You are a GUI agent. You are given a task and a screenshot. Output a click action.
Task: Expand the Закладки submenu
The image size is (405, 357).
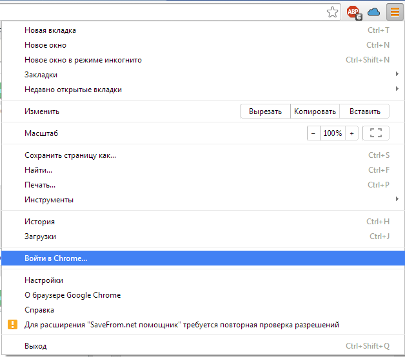coord(203,75)
